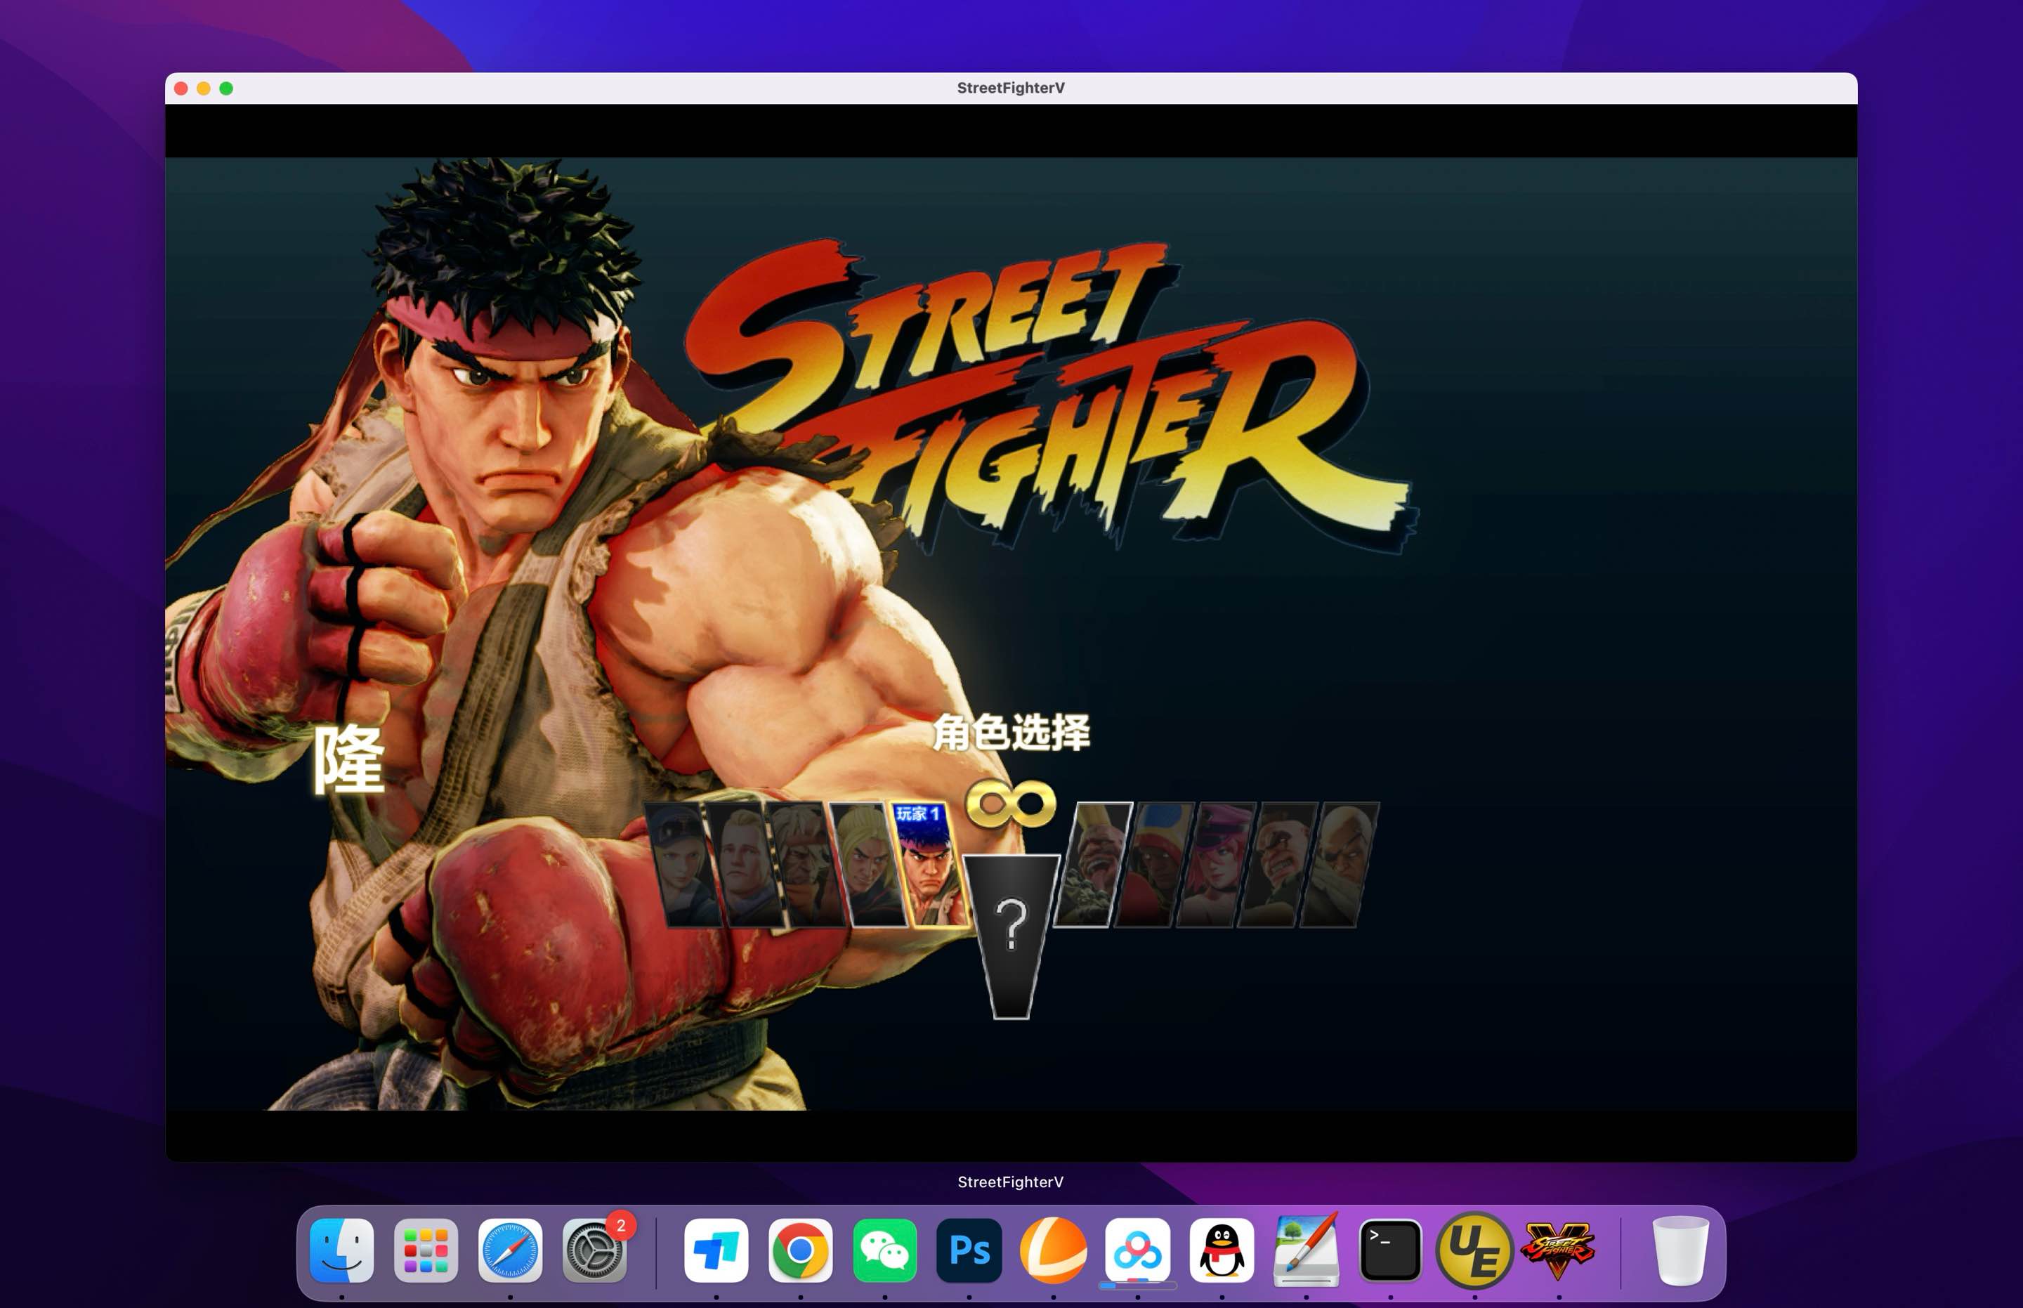Click the 角色选择 heading text
Image resolution: width=2023 pixels, height=1308 pixels.
tap(1011, 732)
